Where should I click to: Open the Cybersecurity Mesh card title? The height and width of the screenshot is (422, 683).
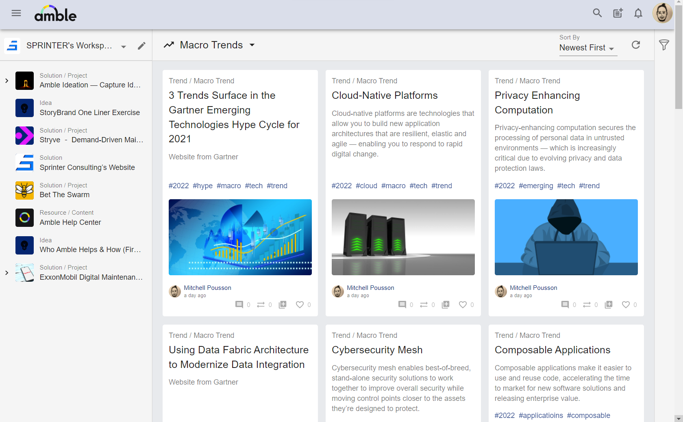tap(377, 350)
